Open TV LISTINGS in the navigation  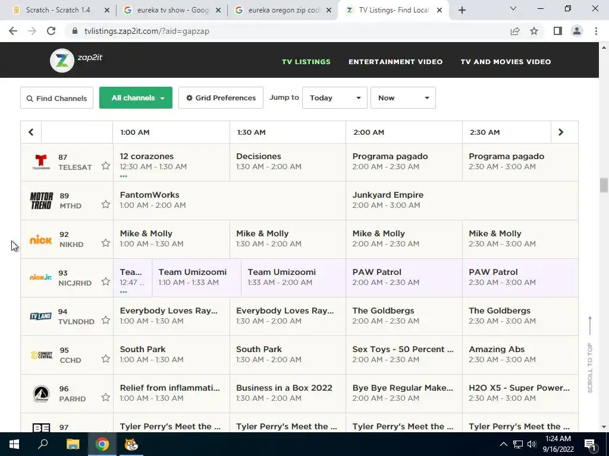click(x=306, y=62)
